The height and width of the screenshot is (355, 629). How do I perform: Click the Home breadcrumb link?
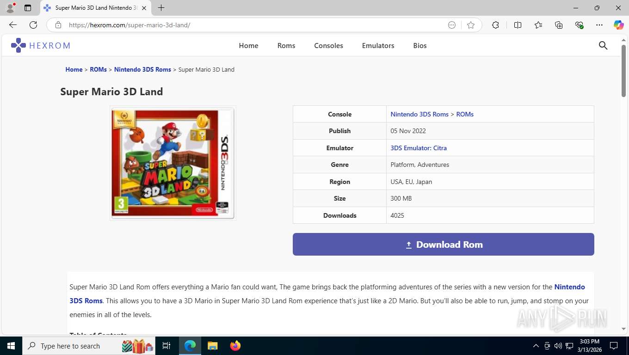pyautogui.click(x=74, y=69)
